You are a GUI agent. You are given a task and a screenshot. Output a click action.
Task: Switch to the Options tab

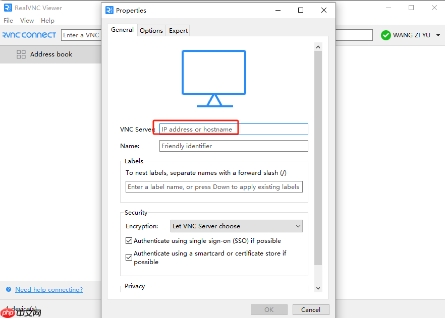tap(151, 31)
